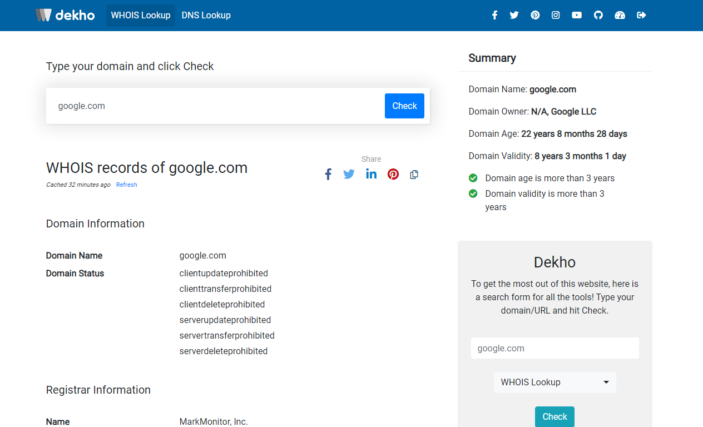Click the dekho logo in the header
The width and height of the screenshot is (703, 427).
coord(65,15)
